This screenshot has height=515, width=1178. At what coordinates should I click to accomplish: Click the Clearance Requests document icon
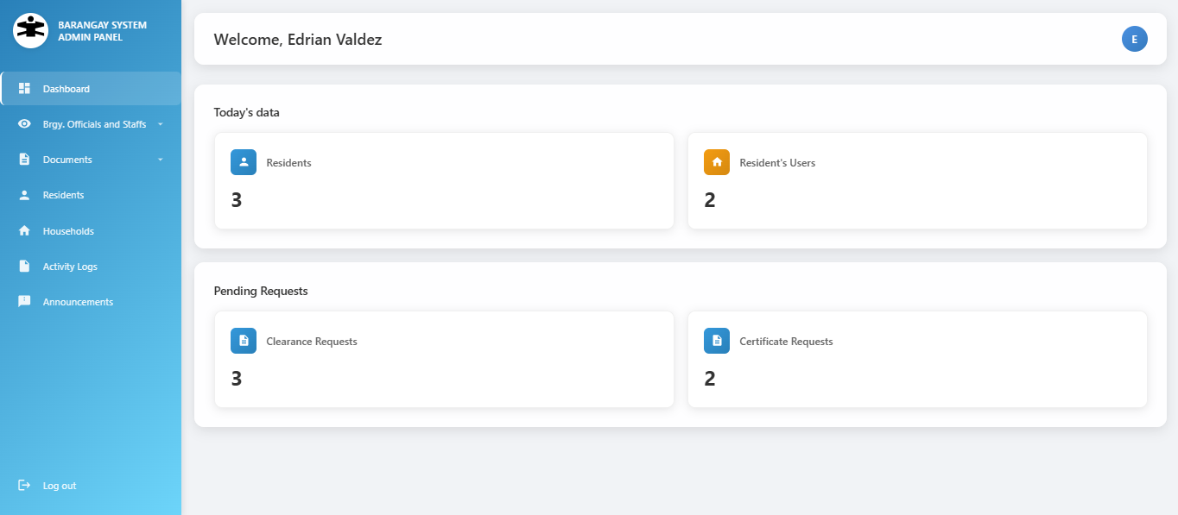244,341
